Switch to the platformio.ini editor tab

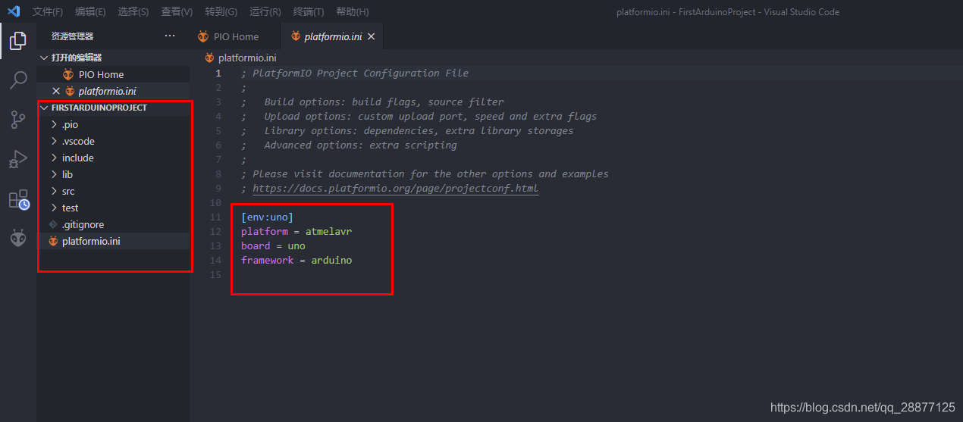[332, 36]
